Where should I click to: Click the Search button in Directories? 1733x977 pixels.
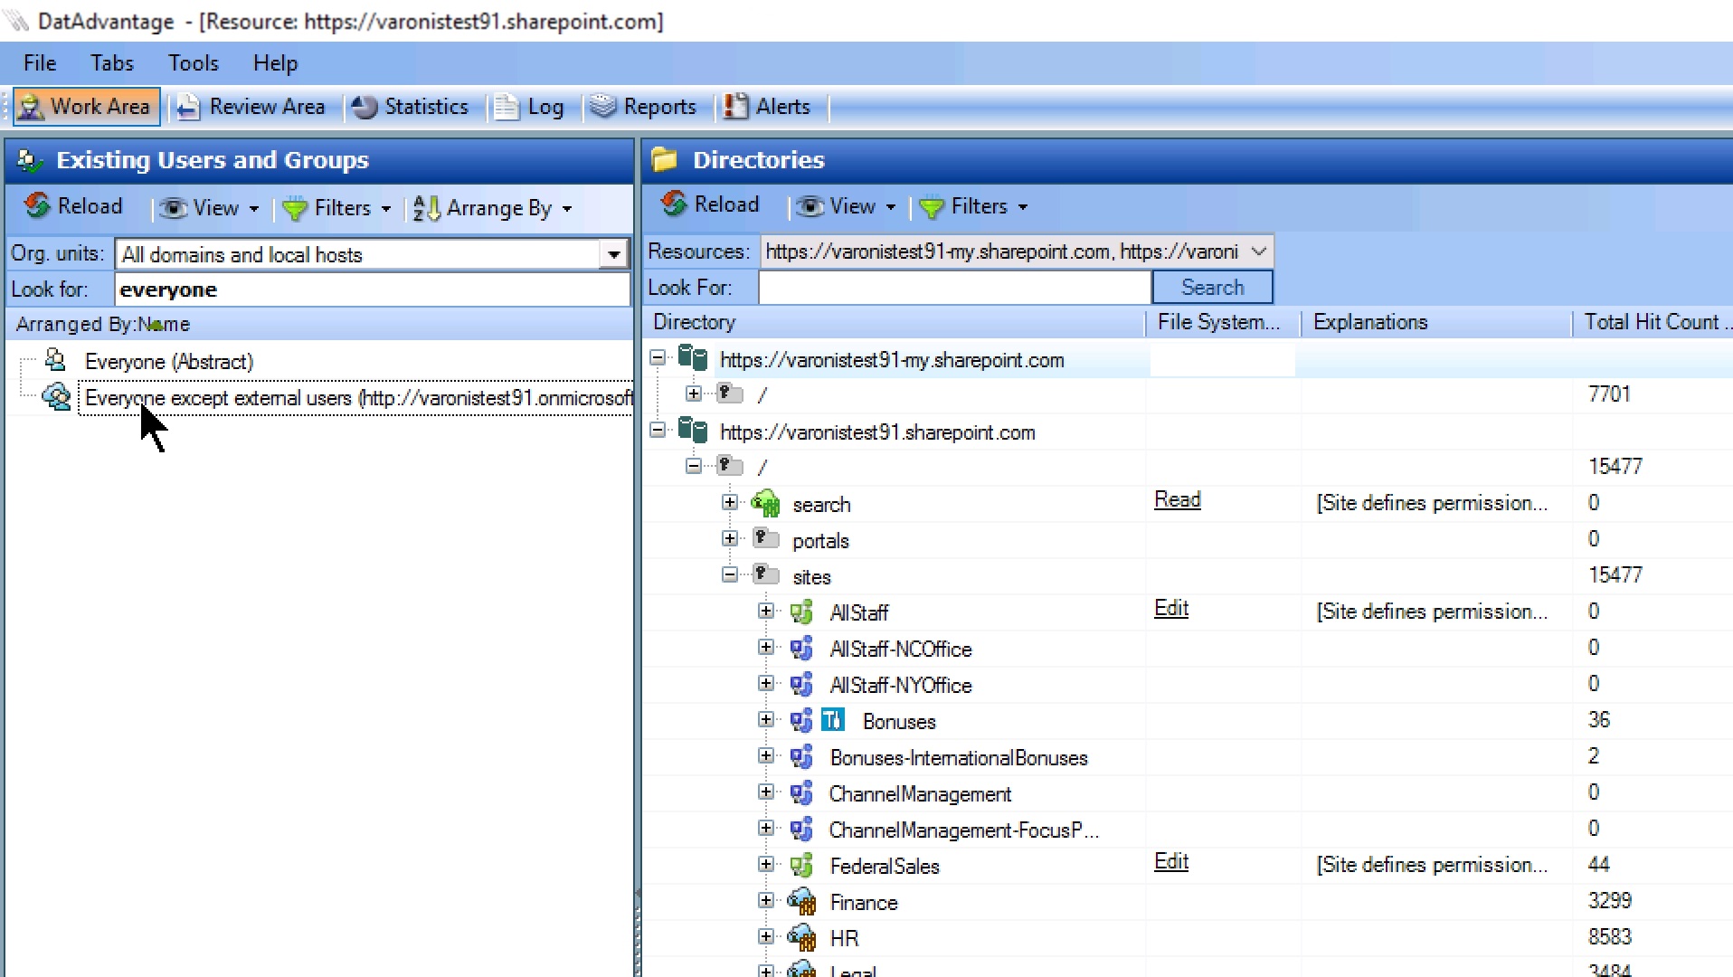tap(1212, 288)
